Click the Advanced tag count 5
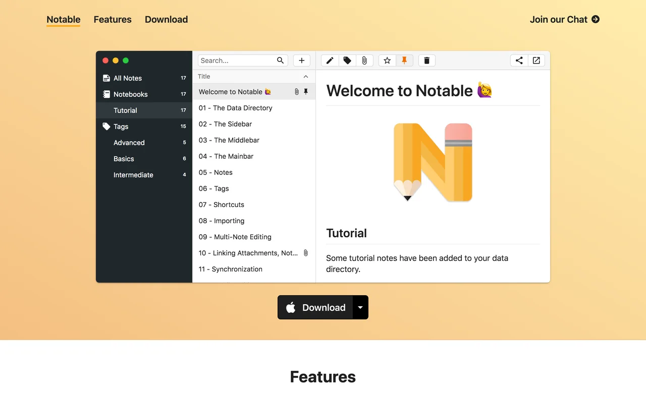Viewport: 646px width, 403px height. click(185, 143)
